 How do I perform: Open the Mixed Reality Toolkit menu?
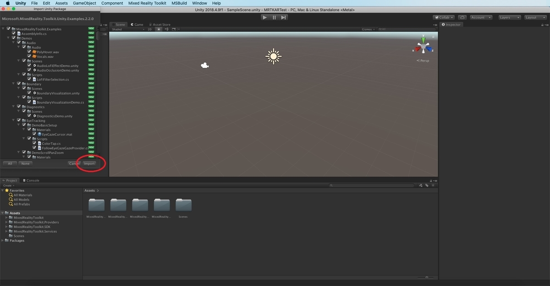(147, 3)
